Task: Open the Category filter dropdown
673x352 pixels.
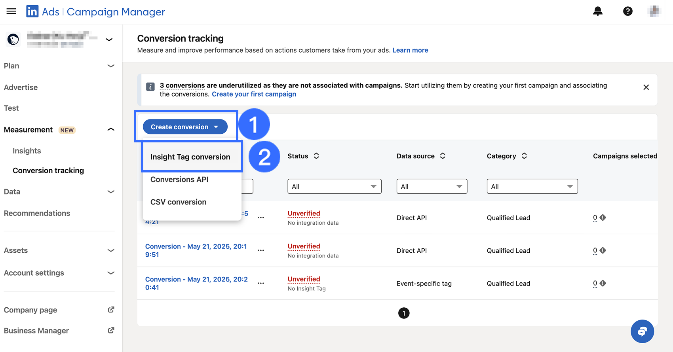Action: pyautogui.click(x=532, y=186)
